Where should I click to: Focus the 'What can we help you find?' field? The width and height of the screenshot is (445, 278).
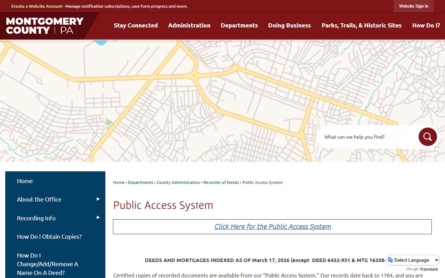[x=369, y=137]
